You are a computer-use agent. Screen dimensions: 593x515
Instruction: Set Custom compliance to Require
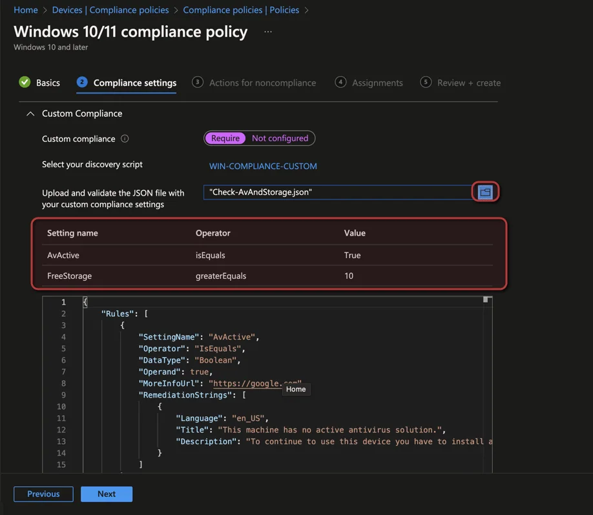coord(225,138)
